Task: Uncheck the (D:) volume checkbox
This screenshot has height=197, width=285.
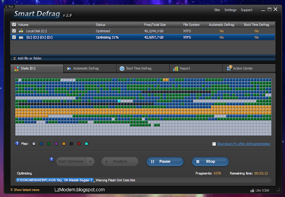Action: 14,37
